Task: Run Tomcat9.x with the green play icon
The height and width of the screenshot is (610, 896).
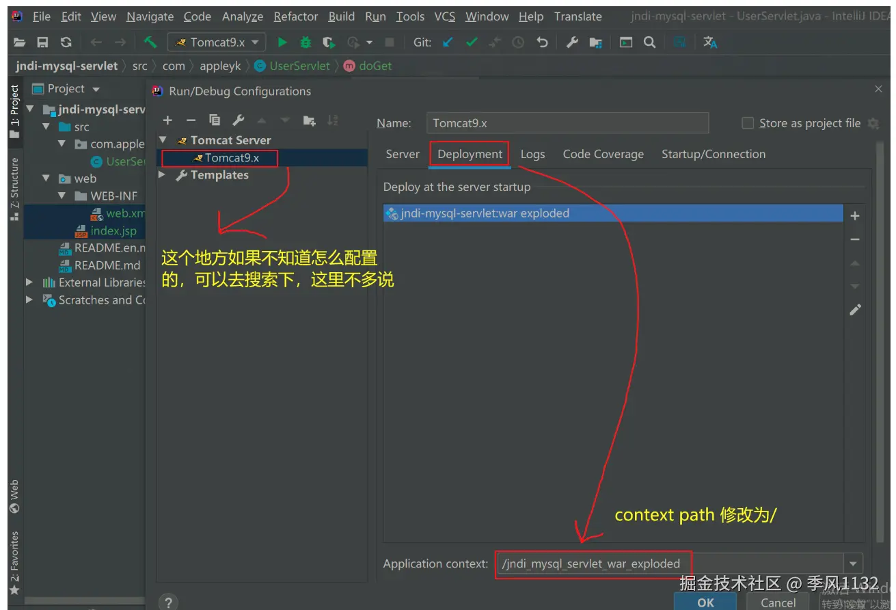Action: (282, 42)
